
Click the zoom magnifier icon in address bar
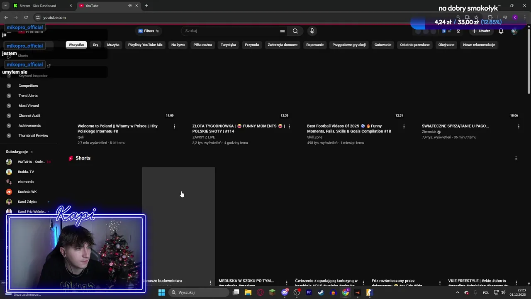tap(458, 17)
